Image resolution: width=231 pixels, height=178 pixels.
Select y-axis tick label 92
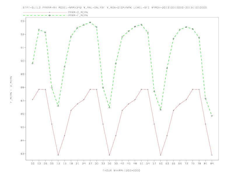coord(22,34)
